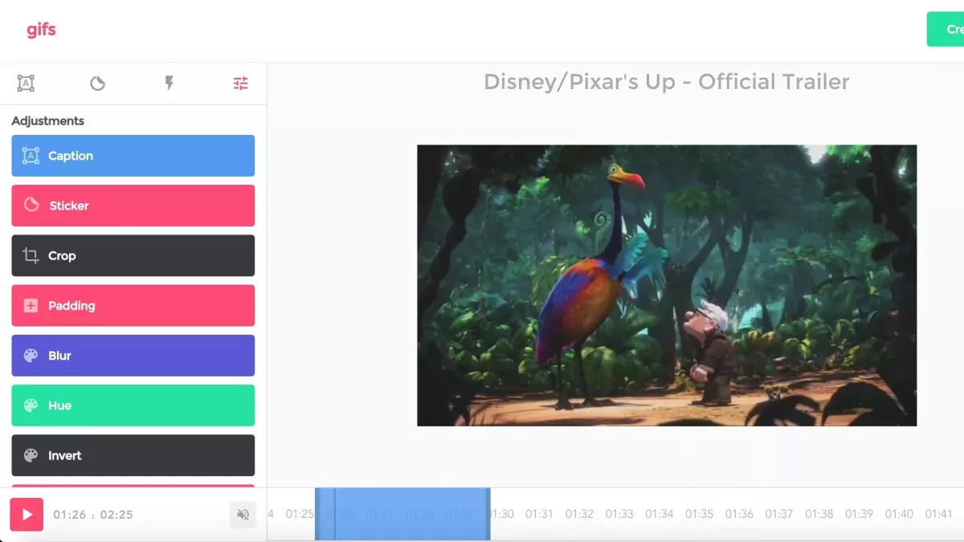Add a Caption adjustment

(x=133, y=156)
